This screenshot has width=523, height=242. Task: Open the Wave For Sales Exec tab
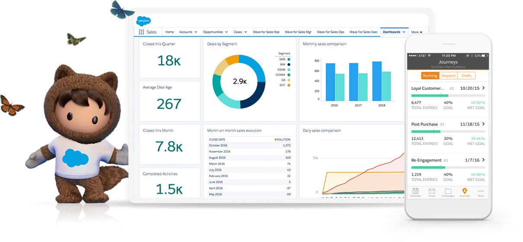(x=364, y=32)
